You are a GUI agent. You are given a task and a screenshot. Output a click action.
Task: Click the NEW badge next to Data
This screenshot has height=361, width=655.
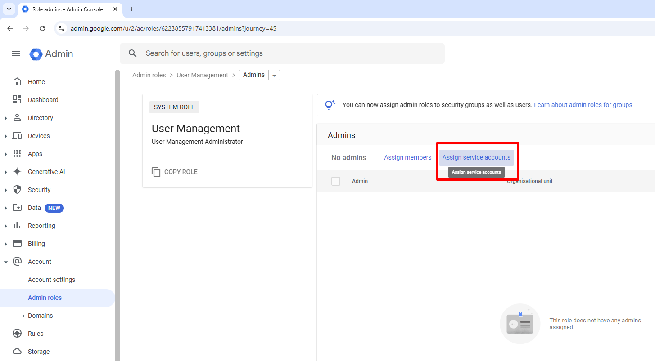pos(54,208)
